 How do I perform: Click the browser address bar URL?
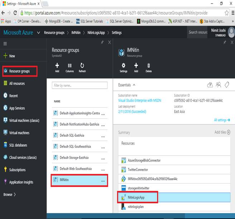[116, 13]
